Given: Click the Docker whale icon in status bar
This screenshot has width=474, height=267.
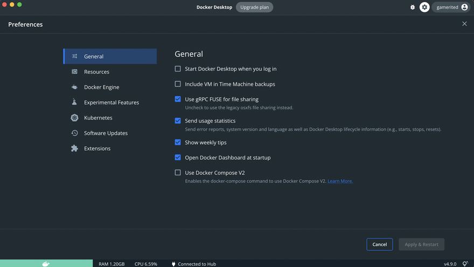Looking at the screenshot, I should tap(46, 264).
